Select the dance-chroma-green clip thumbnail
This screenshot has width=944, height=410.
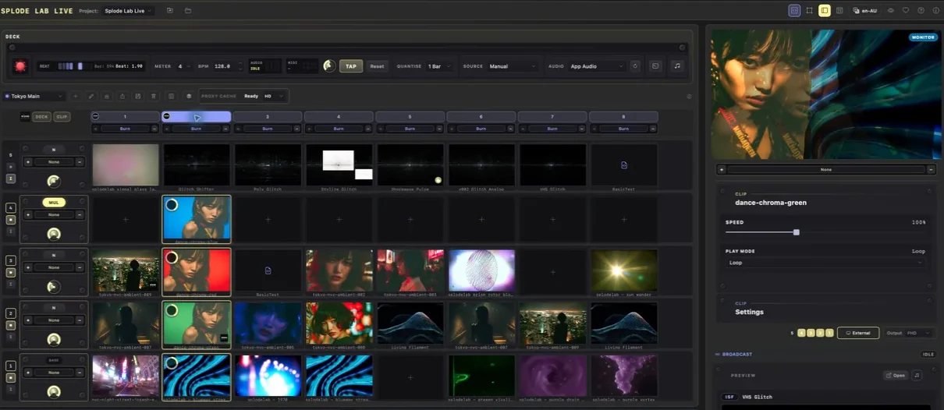coord(196,323)
